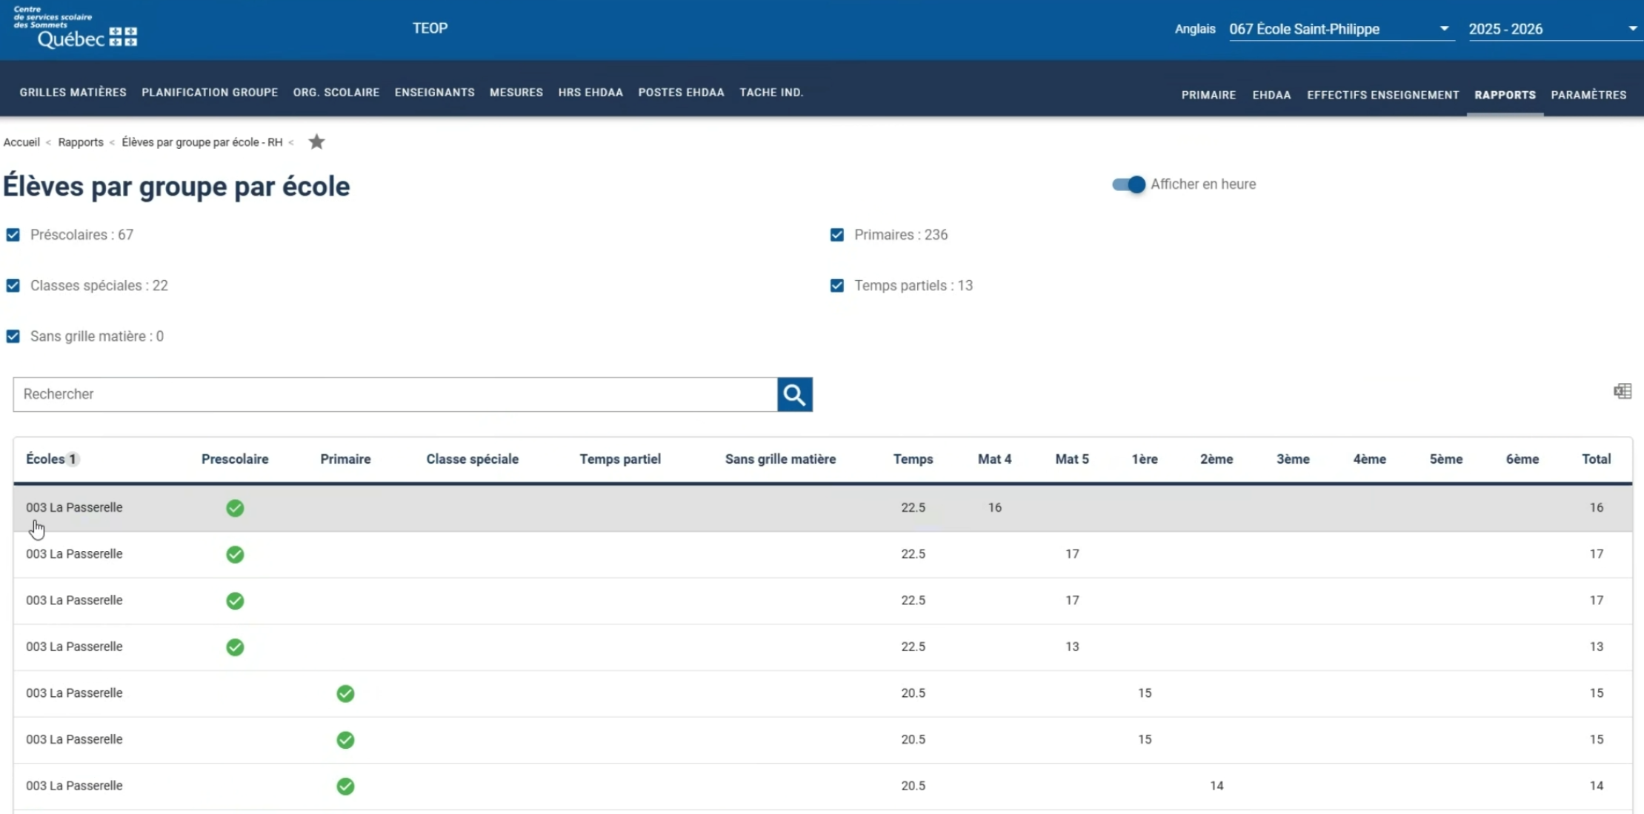Click into the Rechercher search field
This screenshot has height=814, width=1644.
tap(395, 394)
